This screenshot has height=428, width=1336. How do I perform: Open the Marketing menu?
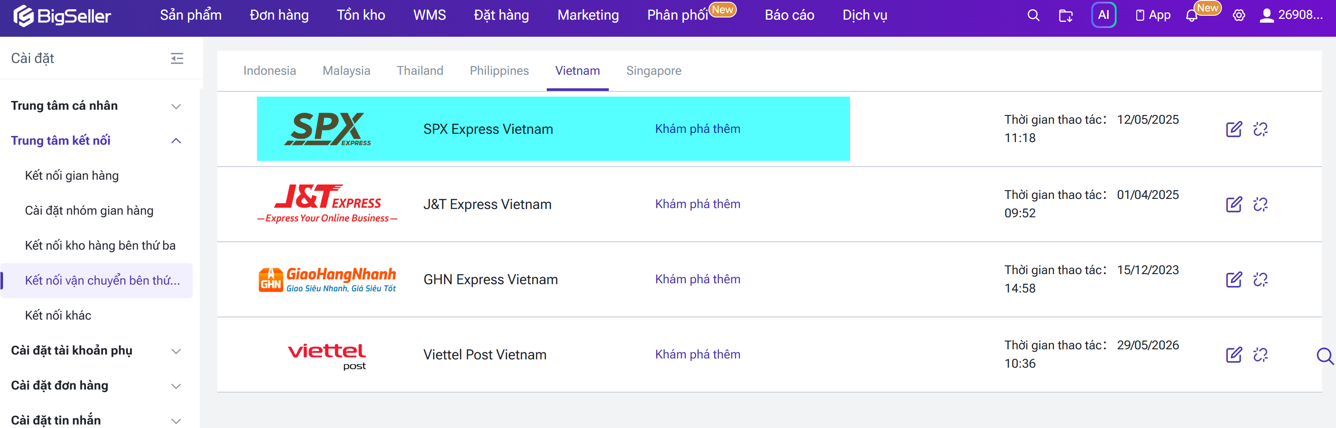(588, 15)
